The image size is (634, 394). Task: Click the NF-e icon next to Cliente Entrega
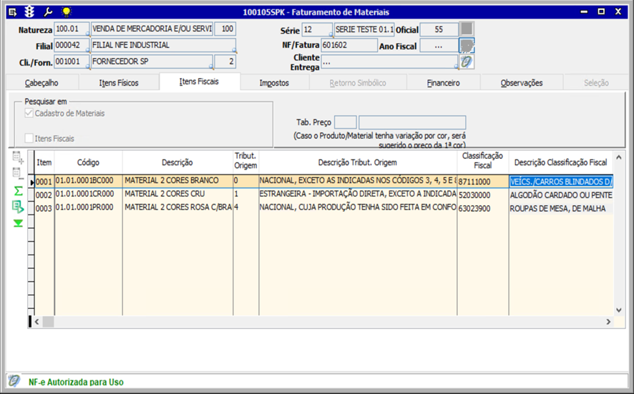click(467, 61)
